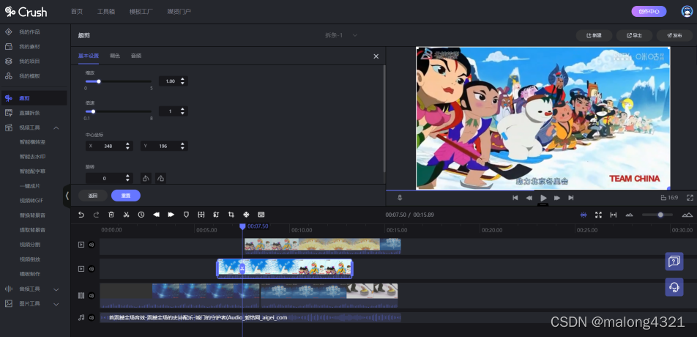Expand the 音频工具 sidebar section
The height and width of the screenshot is (337, 697).
56,289
